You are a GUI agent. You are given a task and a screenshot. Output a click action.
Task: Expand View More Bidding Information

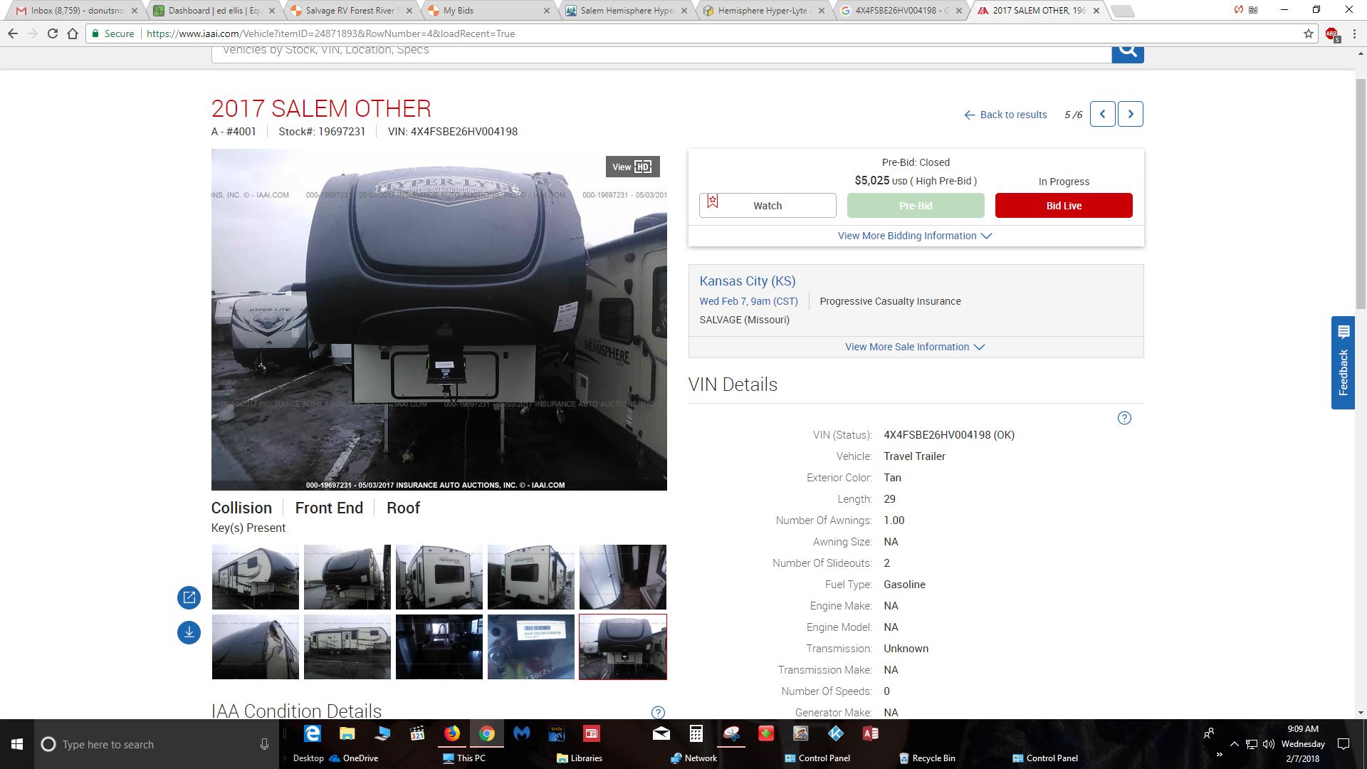(x=915, y=236)
